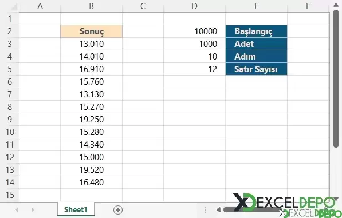The width and height of the screenshot is (342, 218).
Task: Click cell with value 15.760
Action: 92,82
